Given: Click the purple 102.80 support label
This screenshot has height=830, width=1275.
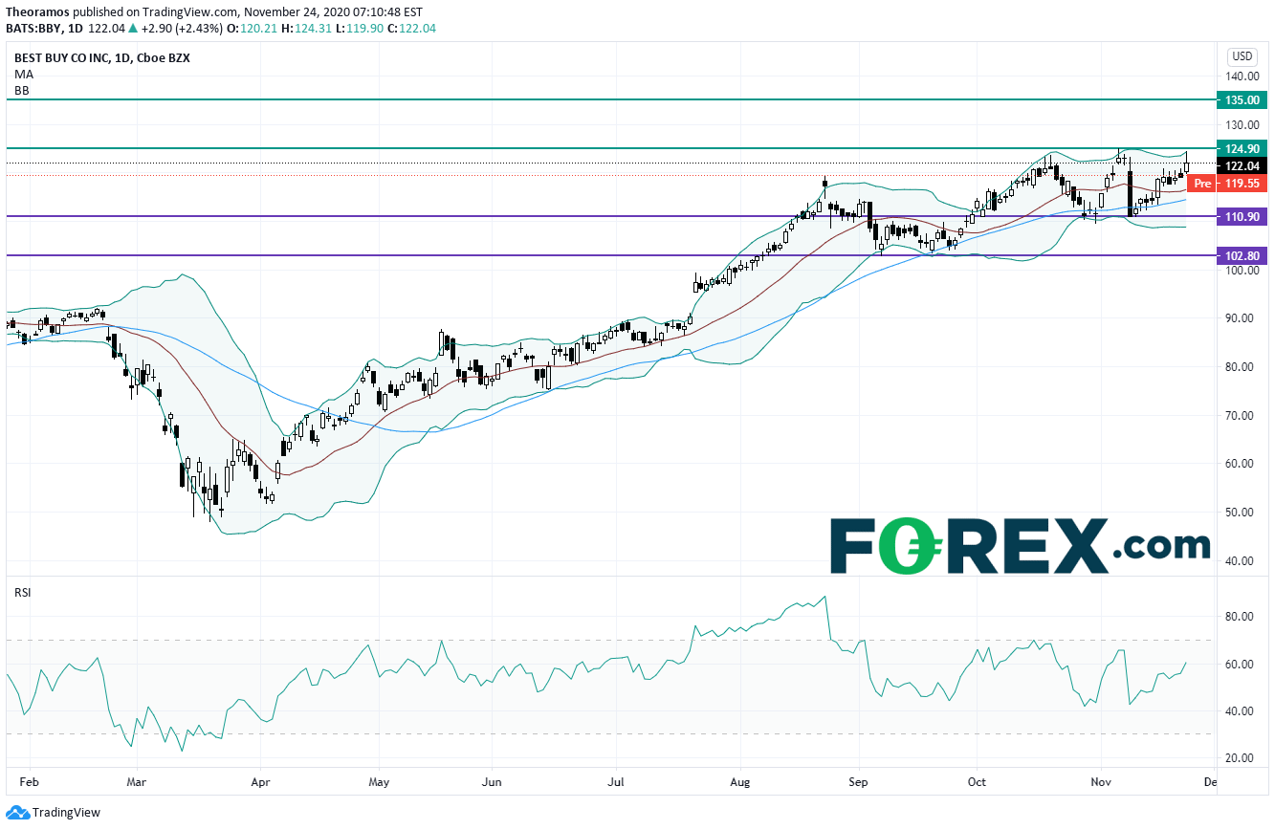Looking at the screenshot, I should [1240, 256].
